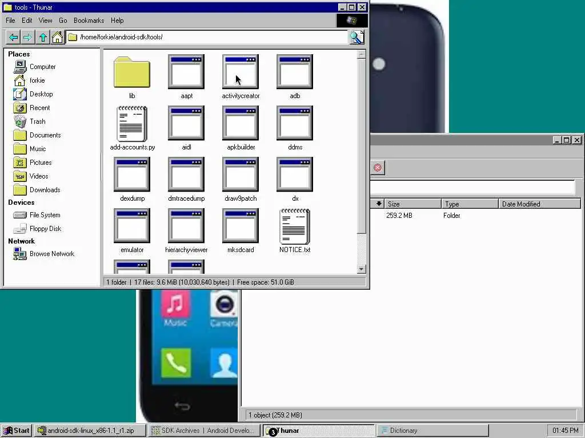Select the hierarchyviewer file icon
Viewport: 585px width, 438px height.
(186, 226)
